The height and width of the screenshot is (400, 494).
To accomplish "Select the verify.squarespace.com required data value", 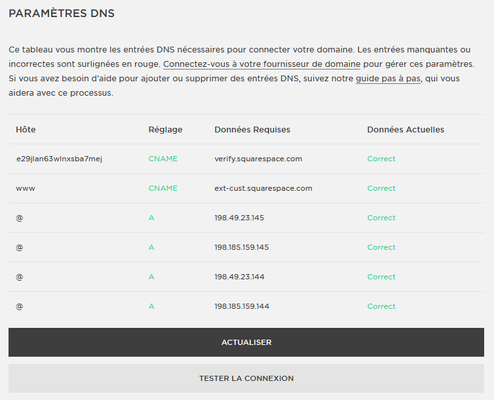I will (x=258, y=159).
